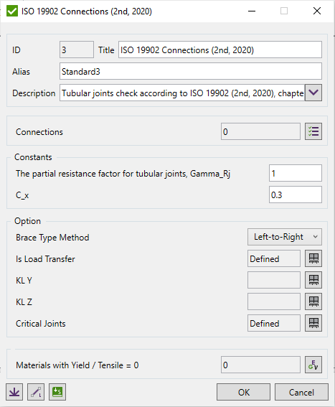The width and height of the screenshot is (335, 407).
Task: Click the Title text field
Action: [220, 50]
